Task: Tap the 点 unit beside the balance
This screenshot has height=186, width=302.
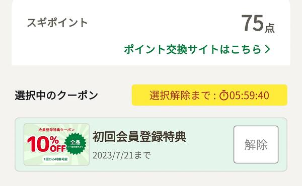Action: pos(270,28)
